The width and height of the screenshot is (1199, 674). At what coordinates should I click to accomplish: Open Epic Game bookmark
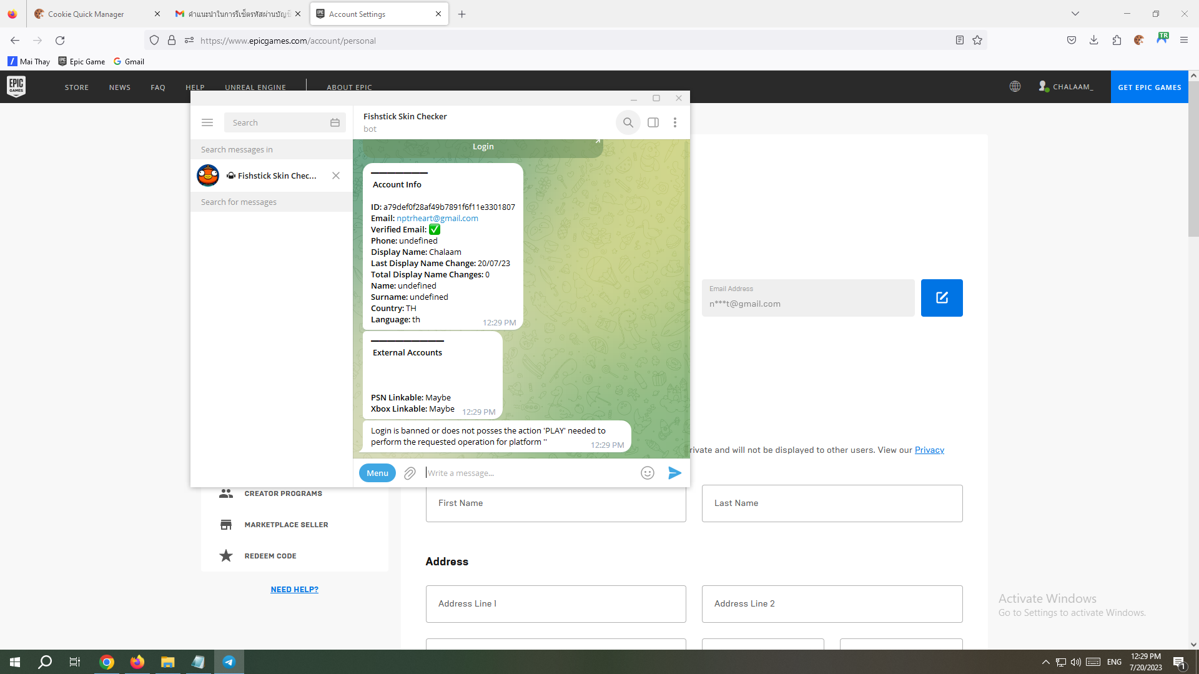point(82,61)
